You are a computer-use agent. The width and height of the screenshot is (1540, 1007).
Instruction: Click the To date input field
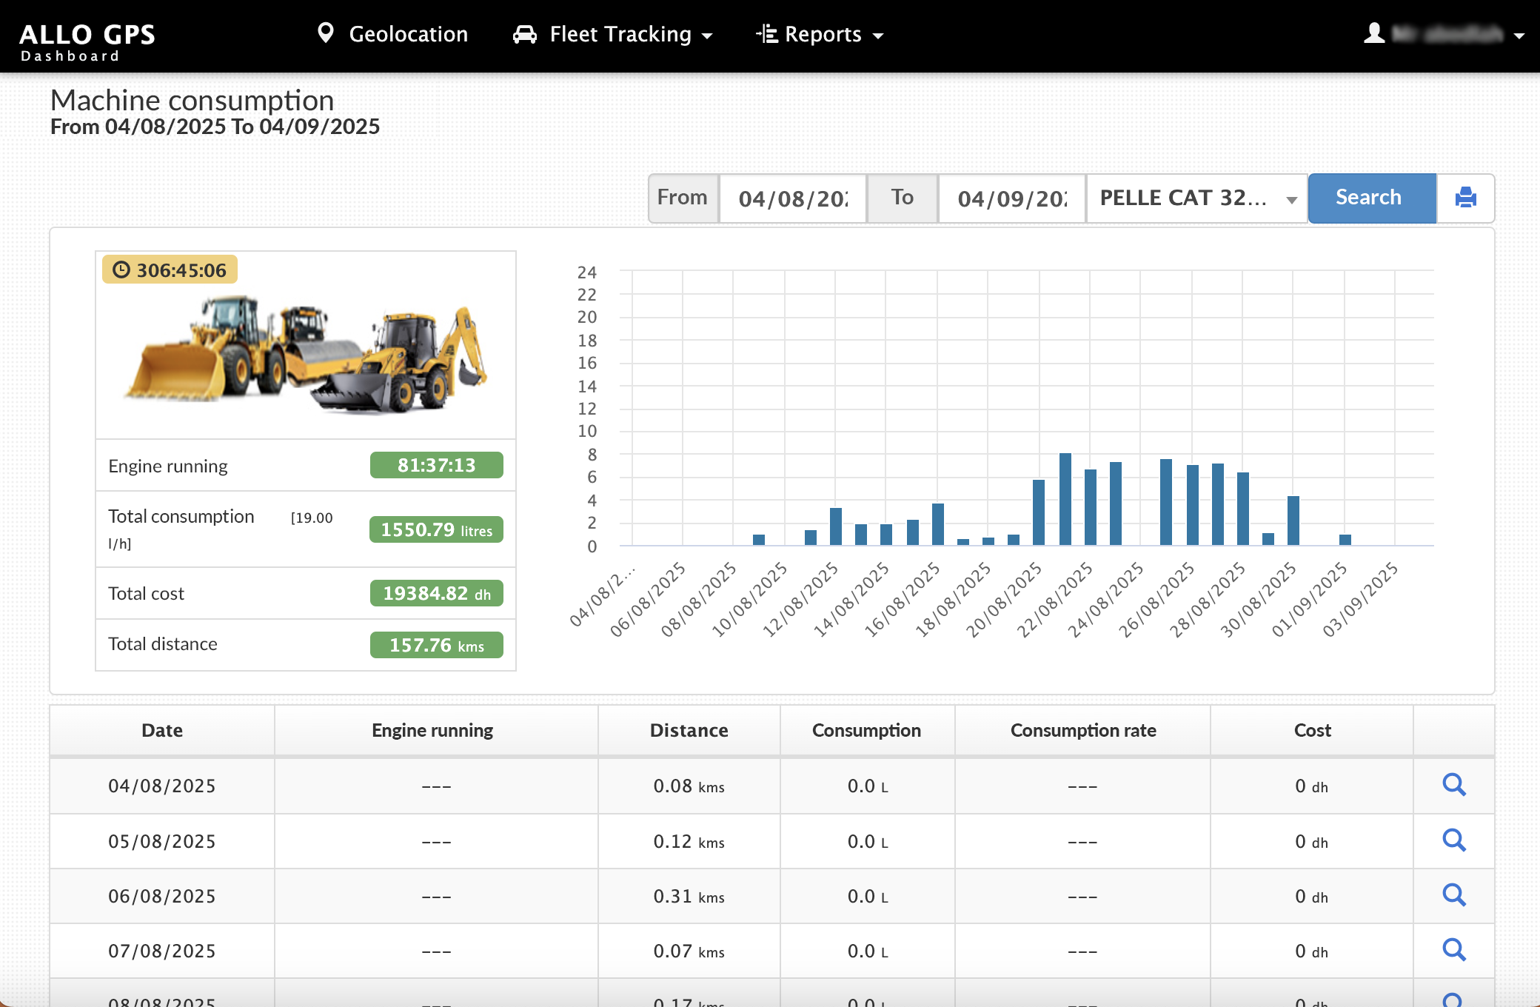tap(1011, 198)
